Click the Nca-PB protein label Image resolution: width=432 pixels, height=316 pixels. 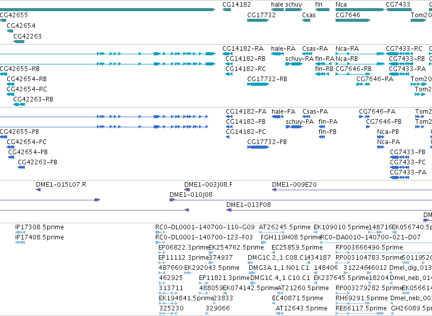(388, 132)
